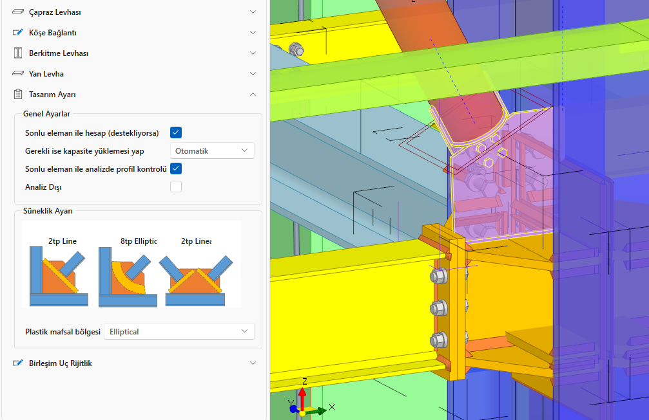Uncheck Sonlu eleman ile hesap checkbox

coord(176,132)
